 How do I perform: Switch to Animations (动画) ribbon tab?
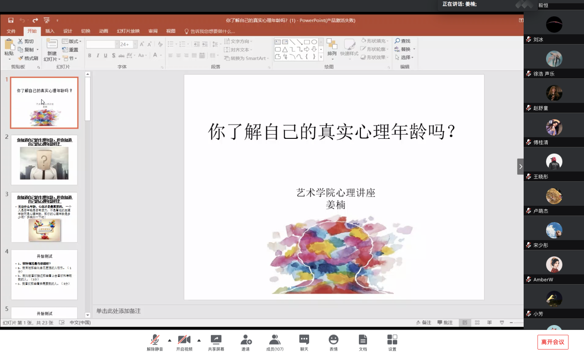pyautogui.click(x=104, y=31)
